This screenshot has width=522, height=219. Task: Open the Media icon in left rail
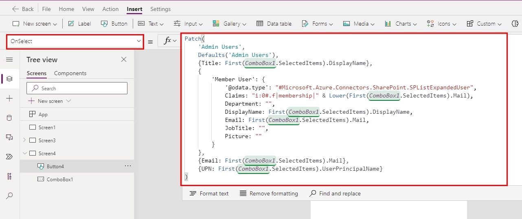pos(9,137)
